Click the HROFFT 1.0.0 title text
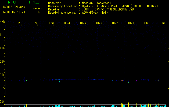Viewport: 169px width, 107px height. click(21, 2)
